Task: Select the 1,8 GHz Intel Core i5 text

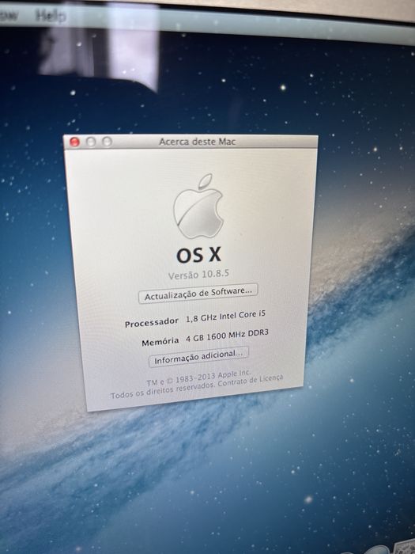Action: [x=226, y=317]
